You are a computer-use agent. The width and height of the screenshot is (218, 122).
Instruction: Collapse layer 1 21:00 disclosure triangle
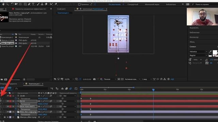[8, 96]
